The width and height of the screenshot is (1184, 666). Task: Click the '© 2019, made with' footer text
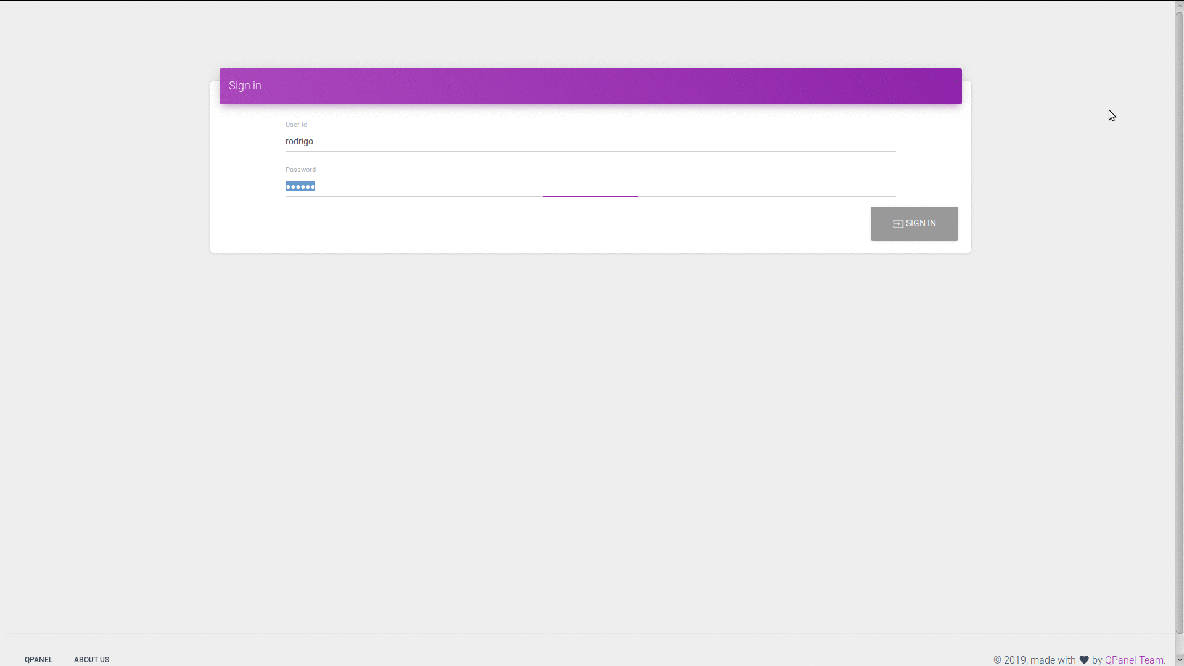1034,660
